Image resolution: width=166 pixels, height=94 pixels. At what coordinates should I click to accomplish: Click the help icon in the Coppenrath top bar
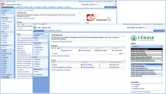pos(116,2)
